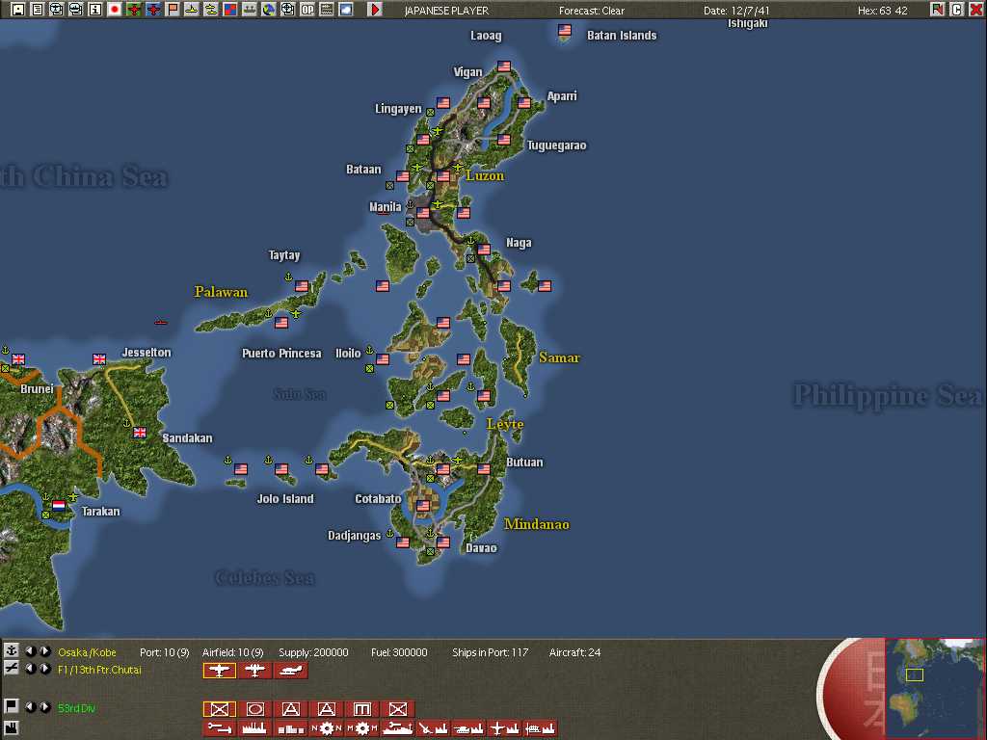The height and width of the screenshot is (740, 987).
Task: Click the US flag at Batan Islands
Action: pyautogui.click(x=565, y=30)
